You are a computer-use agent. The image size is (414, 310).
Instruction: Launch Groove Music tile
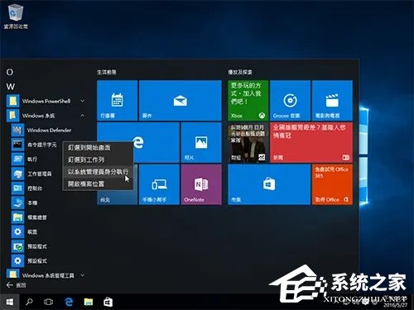[x=290, y=101]
